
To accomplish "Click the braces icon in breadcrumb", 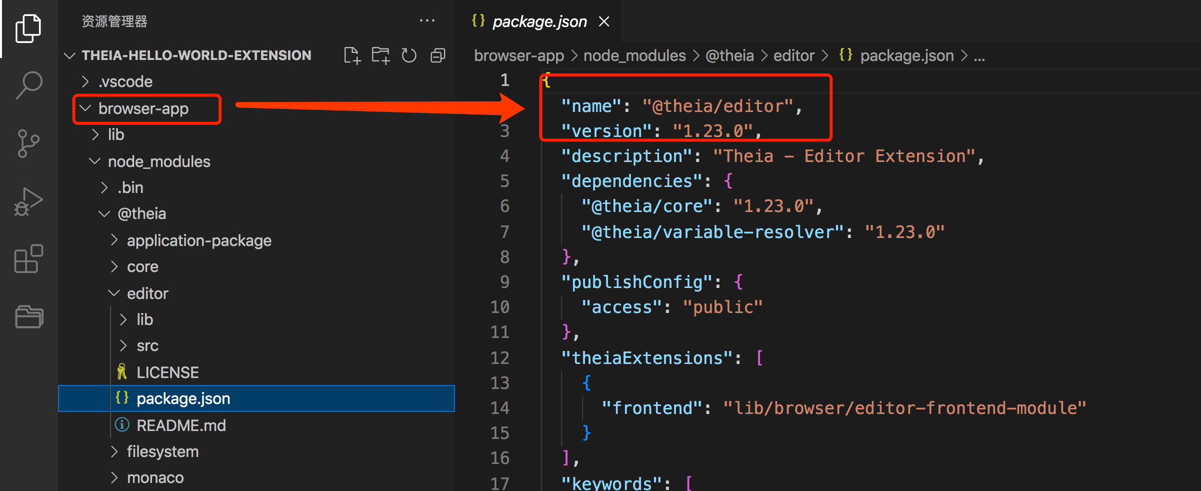I will click(845, 55).
